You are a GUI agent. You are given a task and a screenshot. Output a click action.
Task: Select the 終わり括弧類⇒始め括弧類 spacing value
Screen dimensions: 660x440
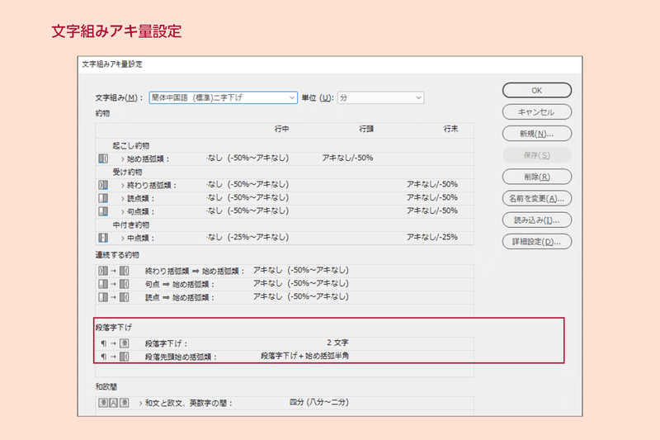coord(300,270)
